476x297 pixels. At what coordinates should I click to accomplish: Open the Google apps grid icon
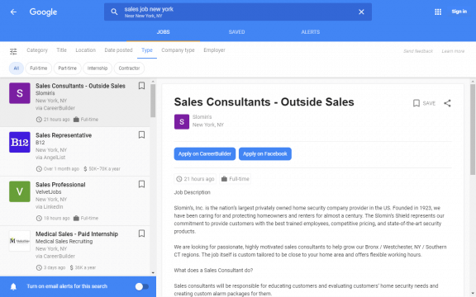pos(438,12)
